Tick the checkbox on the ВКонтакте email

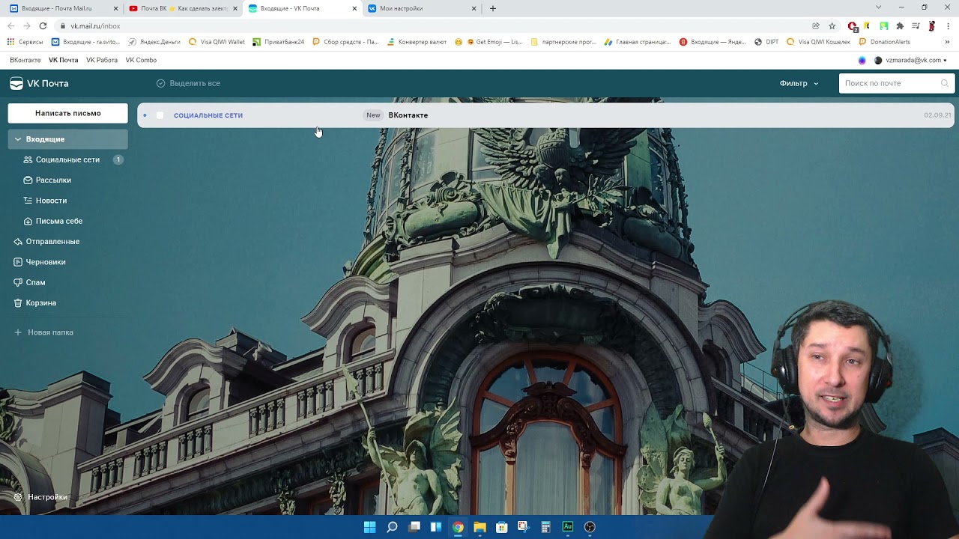(x=160, y=115)
